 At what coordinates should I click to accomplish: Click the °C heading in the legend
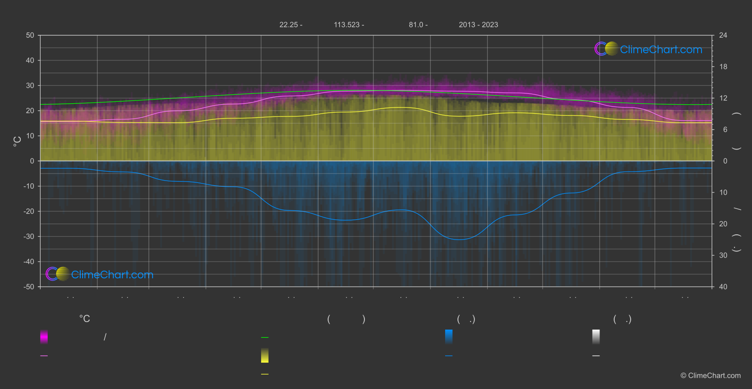click(x=84, y=319)
